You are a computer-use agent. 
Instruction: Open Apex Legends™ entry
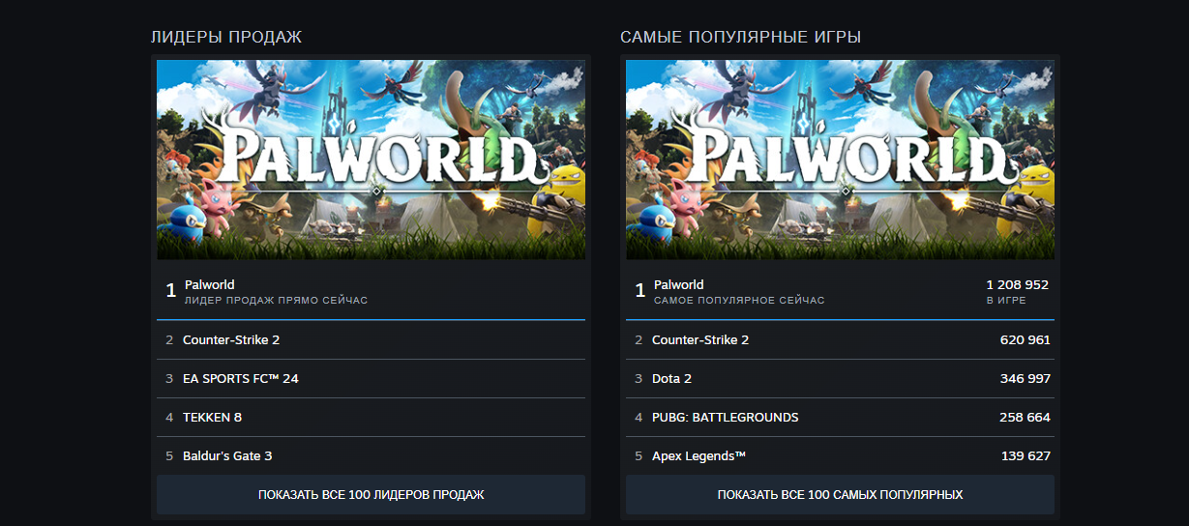[840, 455]
